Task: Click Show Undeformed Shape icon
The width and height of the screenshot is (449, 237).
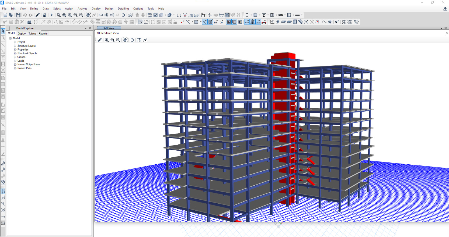Action: [x=179, y=15]
